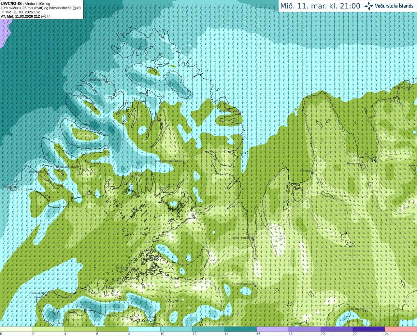Click the 'Mið. 11. mar. kl. 21:00' timestamp

[320, 6]
